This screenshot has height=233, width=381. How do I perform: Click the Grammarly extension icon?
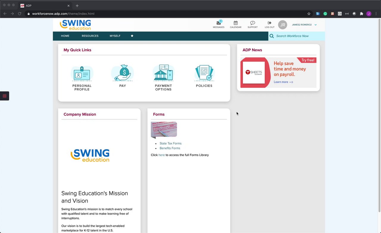pyautogui.click(x=325, y=14)
